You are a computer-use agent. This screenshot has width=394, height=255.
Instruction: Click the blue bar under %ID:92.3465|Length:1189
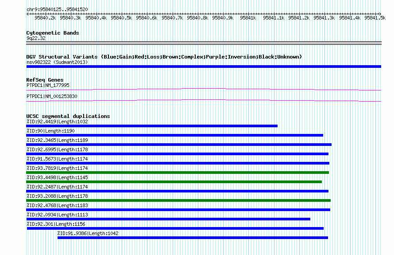tap(179, 145)
